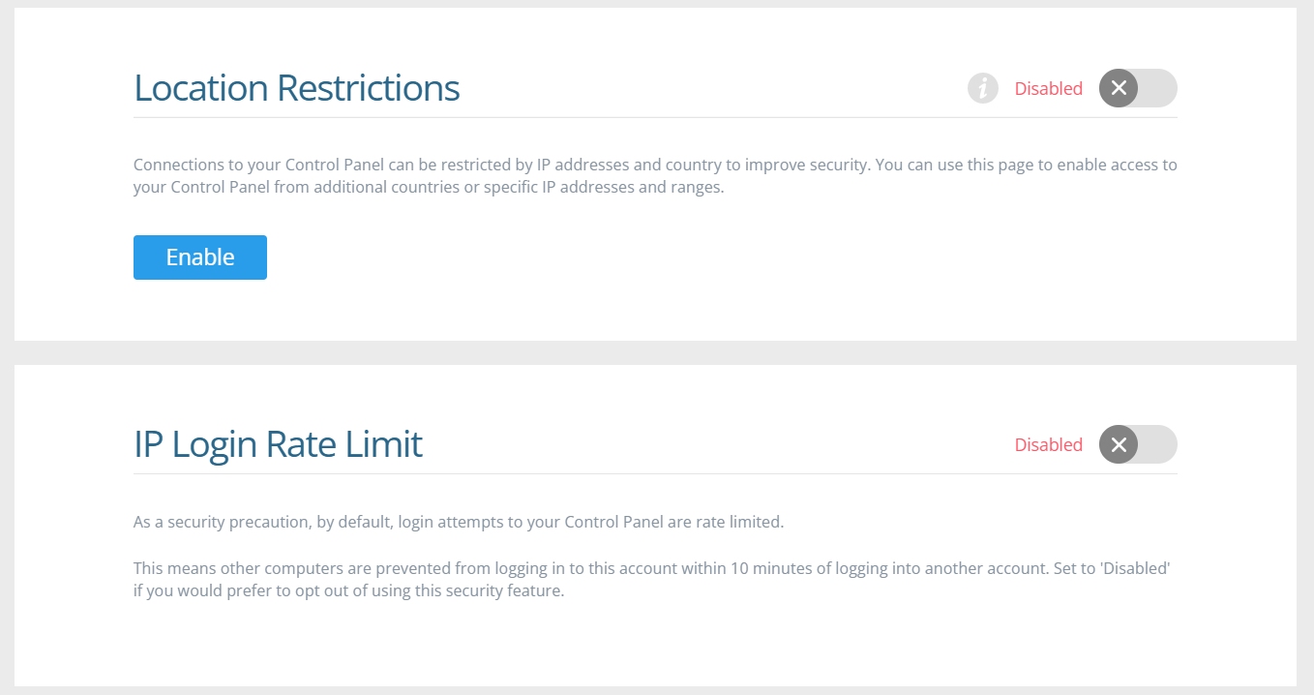The height and width of the screenshot is (695, 1314).
Task: Click the X knob on IP Login switch
Action: pos(1119,444)
